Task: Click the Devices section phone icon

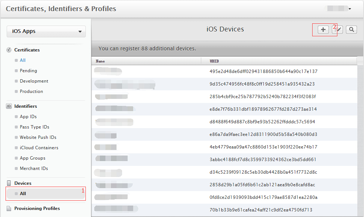Action: click(x=9, y=183)
